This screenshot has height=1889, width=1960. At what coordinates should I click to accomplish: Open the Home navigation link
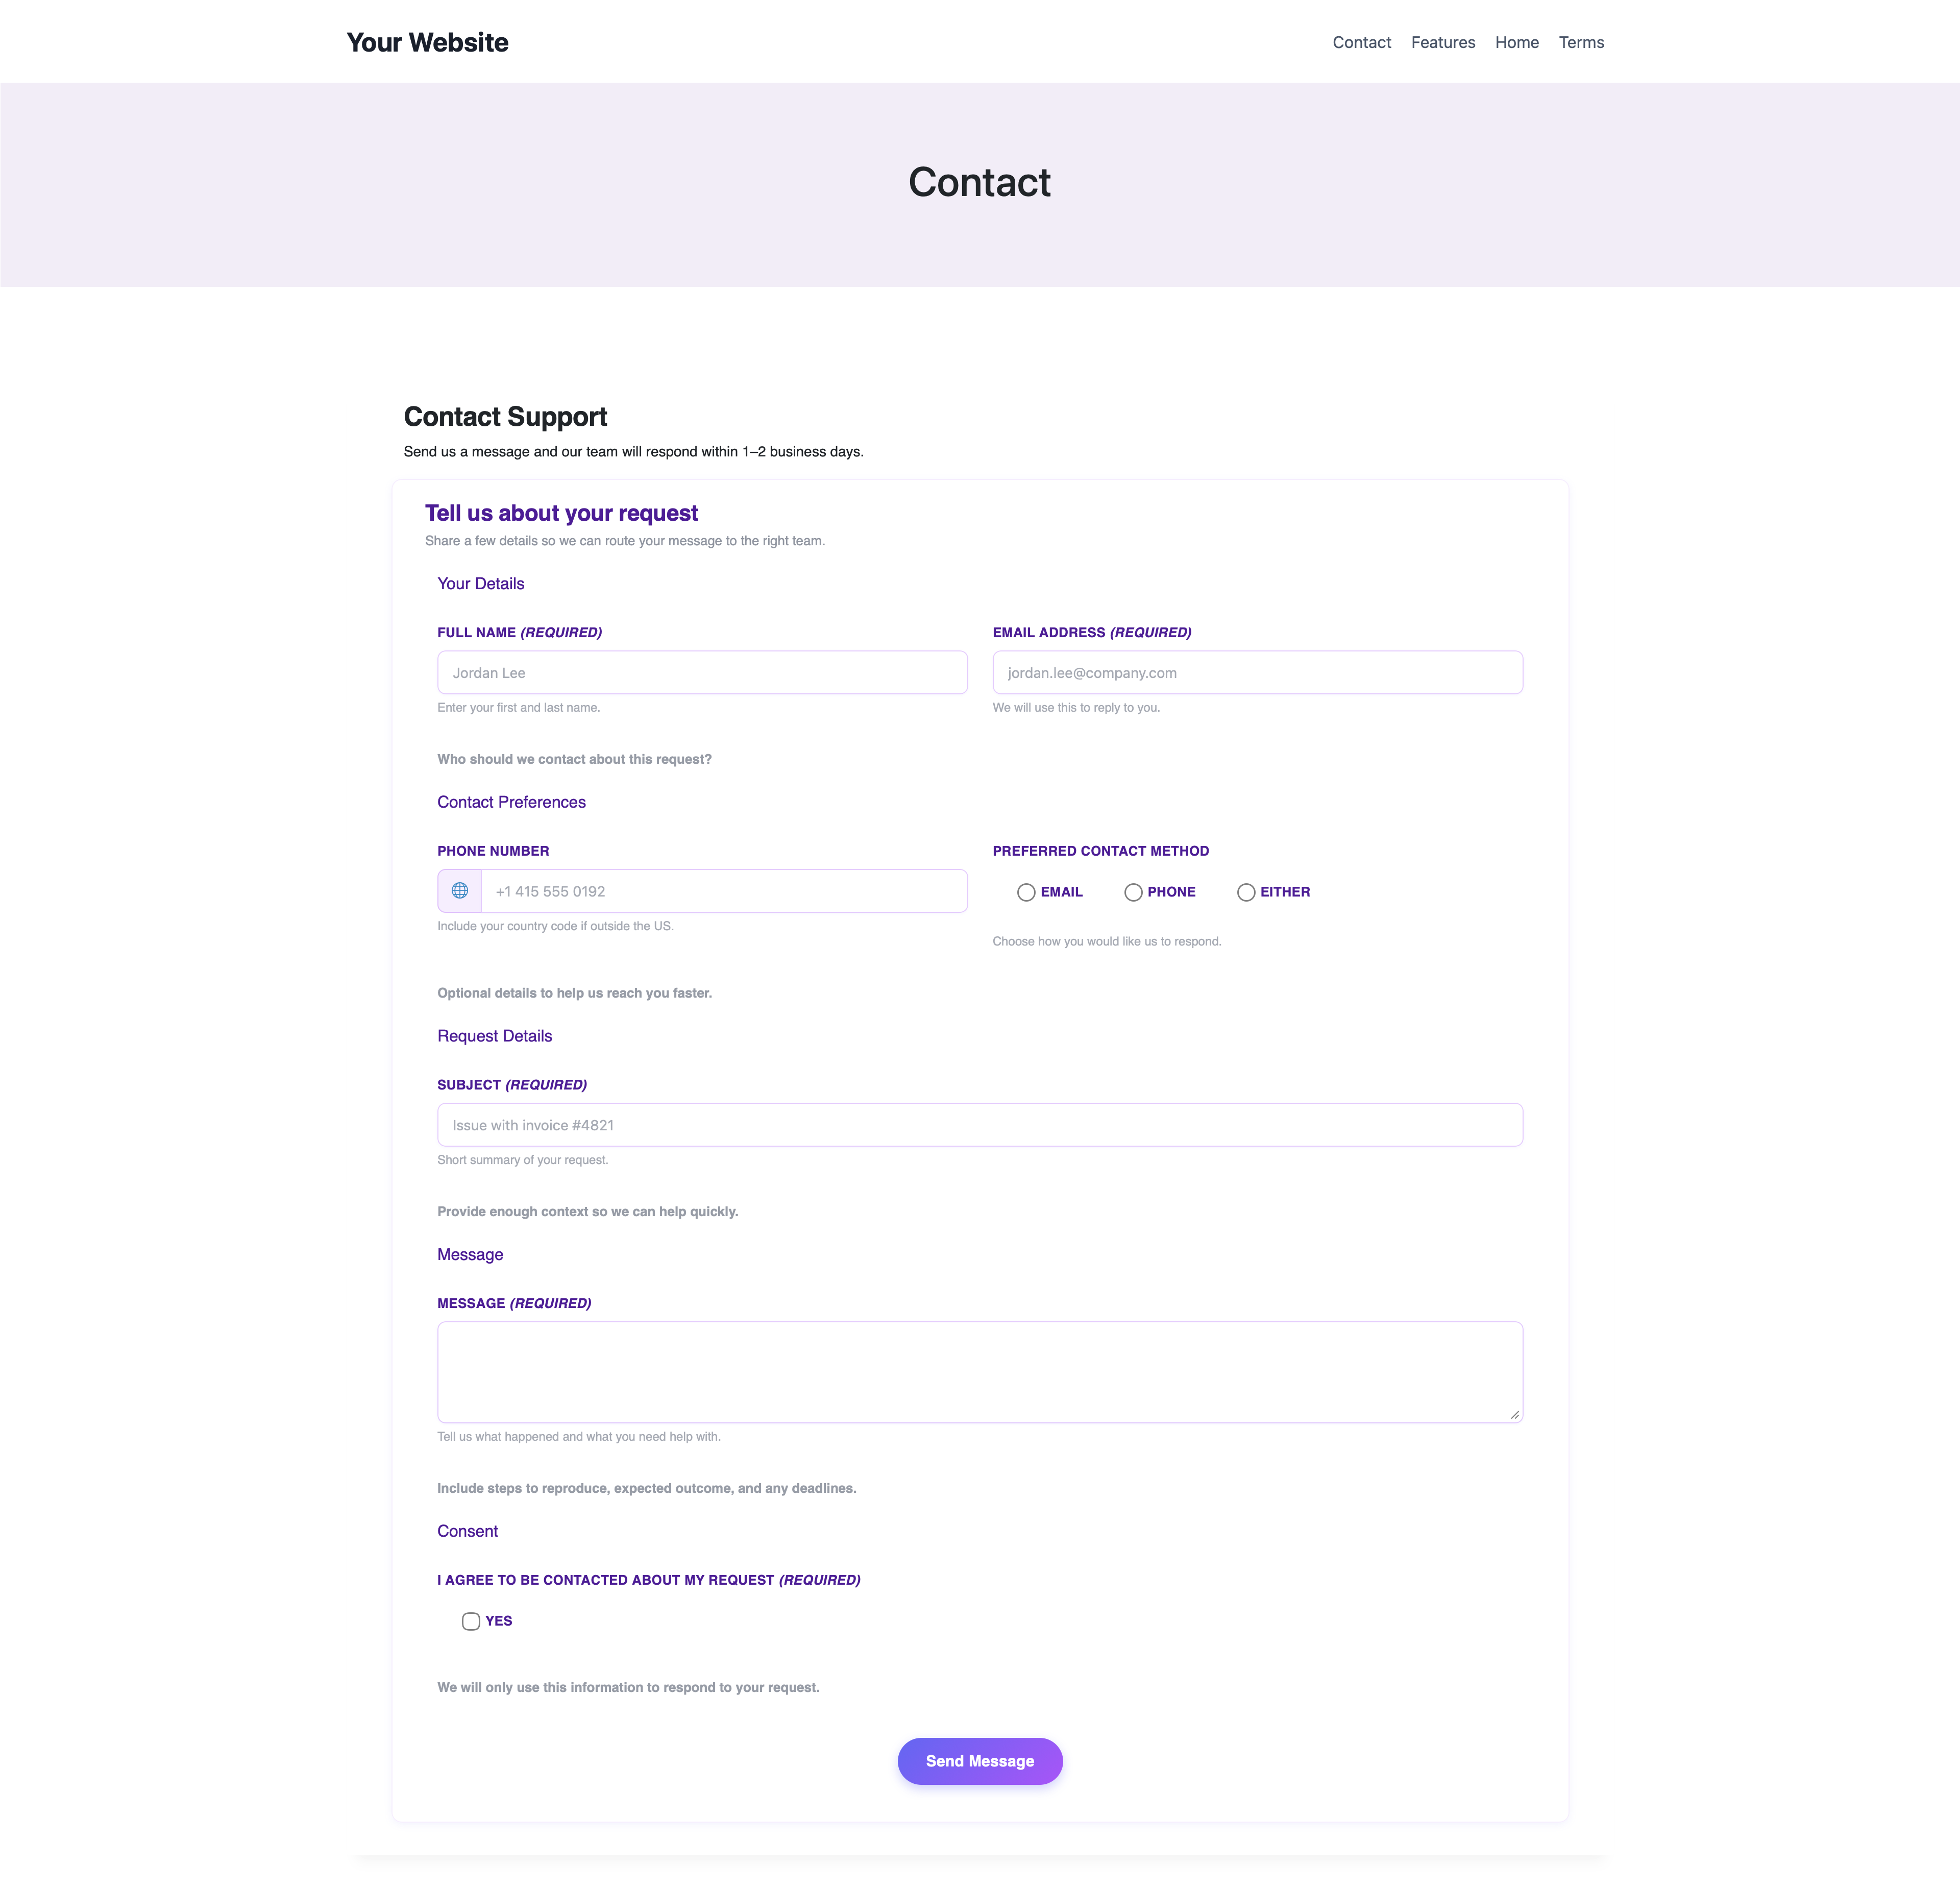point(1516,42)
